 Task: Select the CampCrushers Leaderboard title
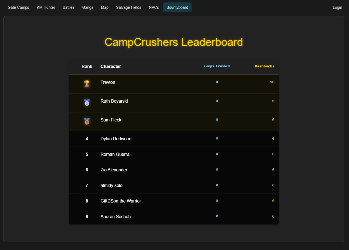coord(174,42)
